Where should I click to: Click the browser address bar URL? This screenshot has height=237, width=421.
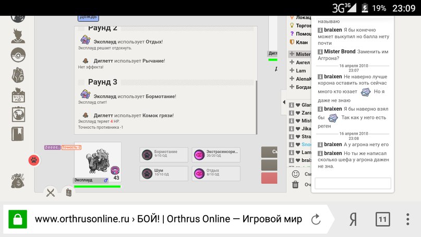tap(169, 219)
